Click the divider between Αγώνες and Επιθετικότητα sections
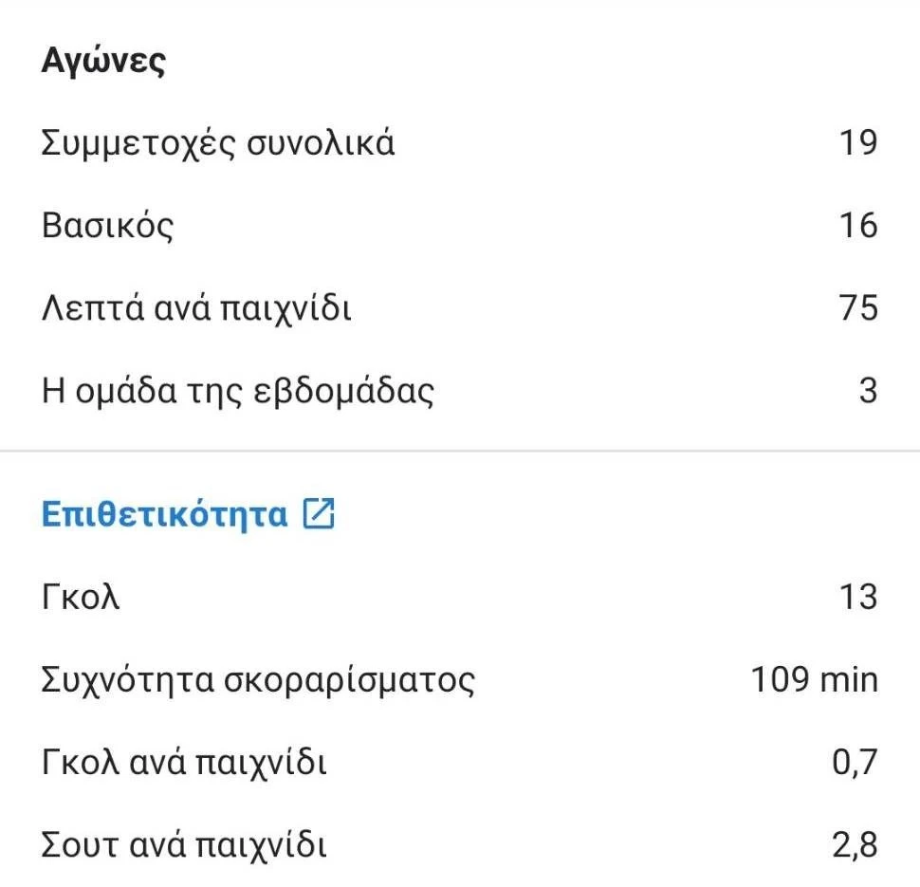This screenshot has height=887, width=920. coord(460,448)
